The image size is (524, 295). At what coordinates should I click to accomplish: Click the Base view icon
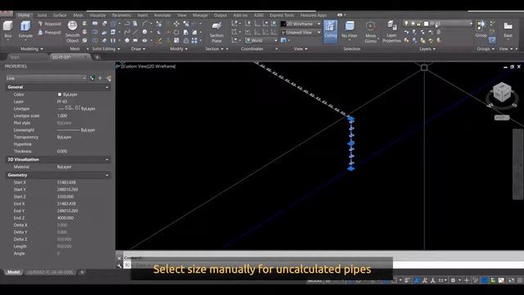pyautogui.click(x=508, y=29)
